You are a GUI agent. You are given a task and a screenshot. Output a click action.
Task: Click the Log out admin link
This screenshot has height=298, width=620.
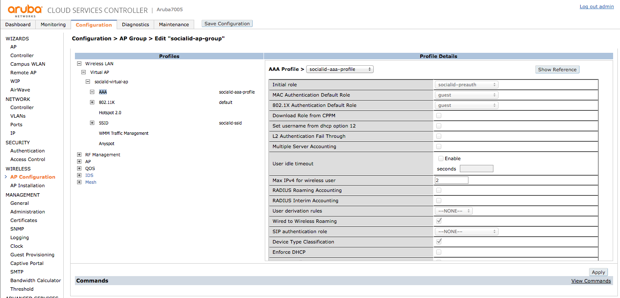tap(597, 6)
